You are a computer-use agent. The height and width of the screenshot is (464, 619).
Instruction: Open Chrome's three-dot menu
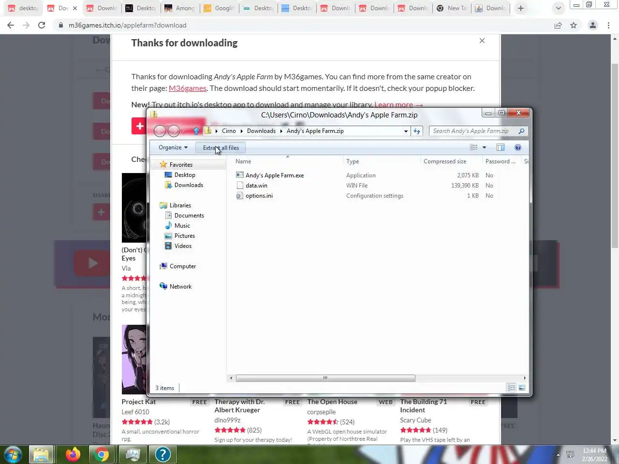(608, 25)
